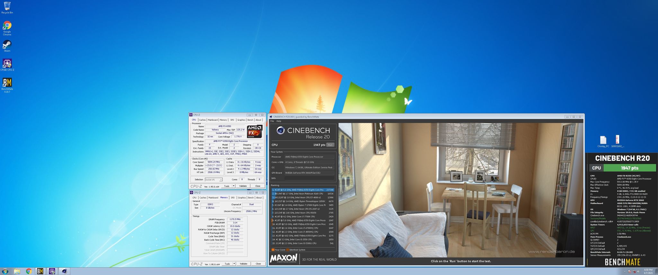This screenshot has width=658, height=275.
Task: Click the green 1947 pts bar in BenchMate
Action: 629,168
